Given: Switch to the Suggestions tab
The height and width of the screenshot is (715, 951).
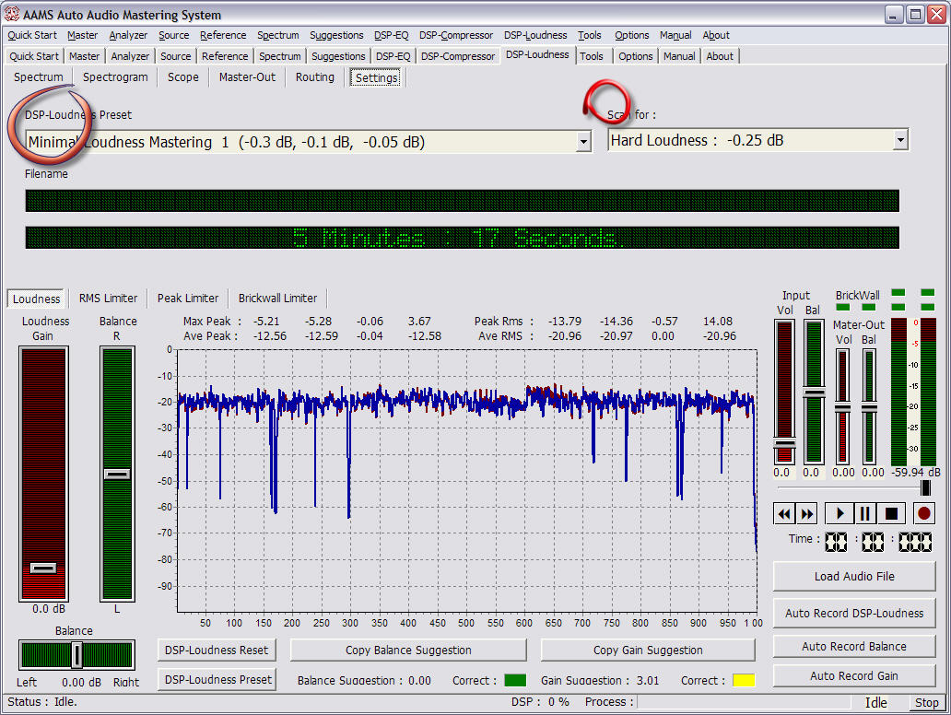Looking at the screenshot, I should pos(338,56).
